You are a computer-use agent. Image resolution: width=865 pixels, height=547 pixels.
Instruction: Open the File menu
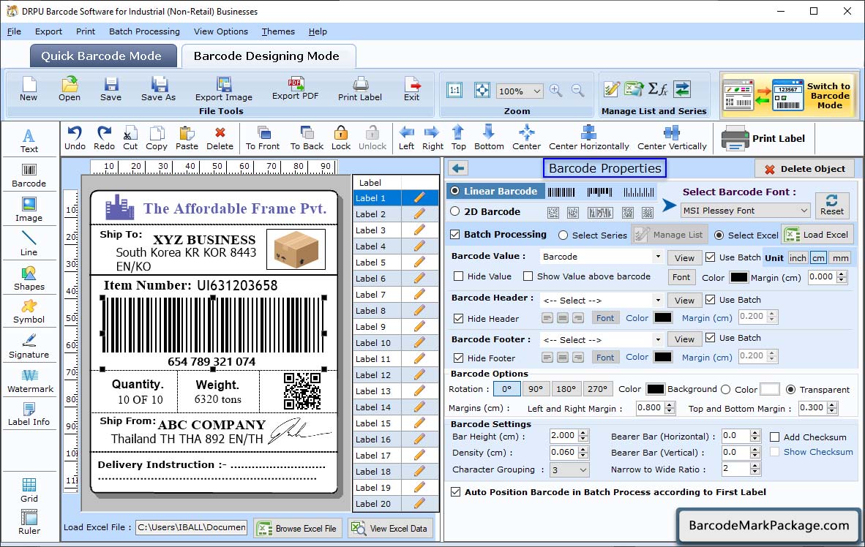[14, 31]
